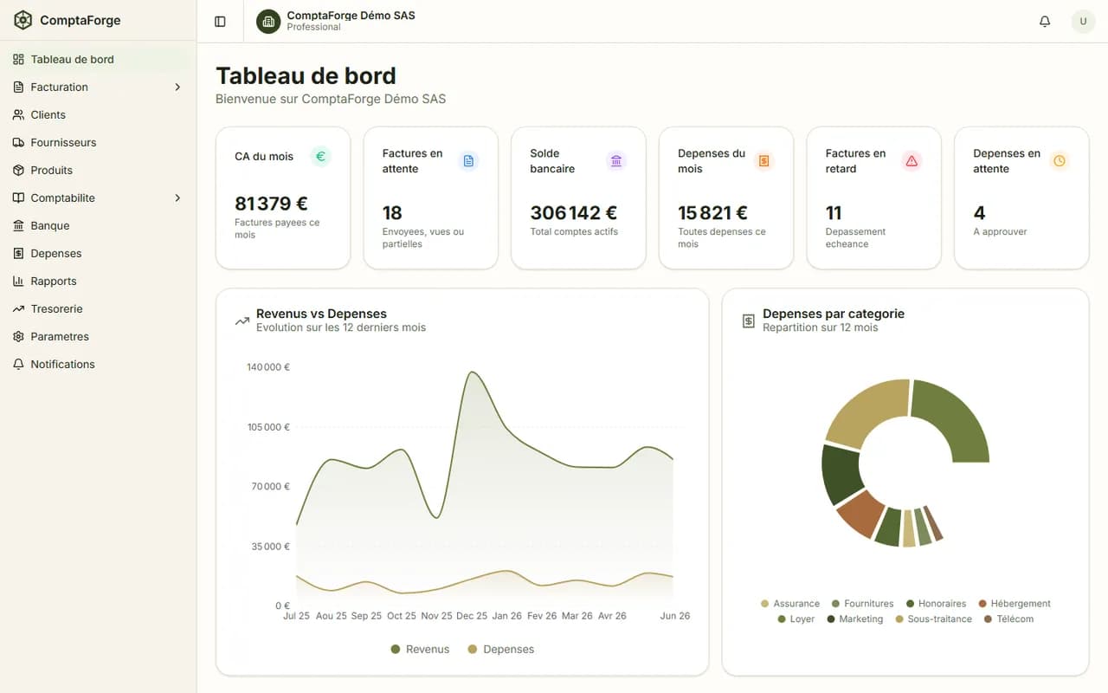Click the euro icon on CA du mois card
Image resolution: width=1108 pixels, height=693 pixels.
(320, 157)
